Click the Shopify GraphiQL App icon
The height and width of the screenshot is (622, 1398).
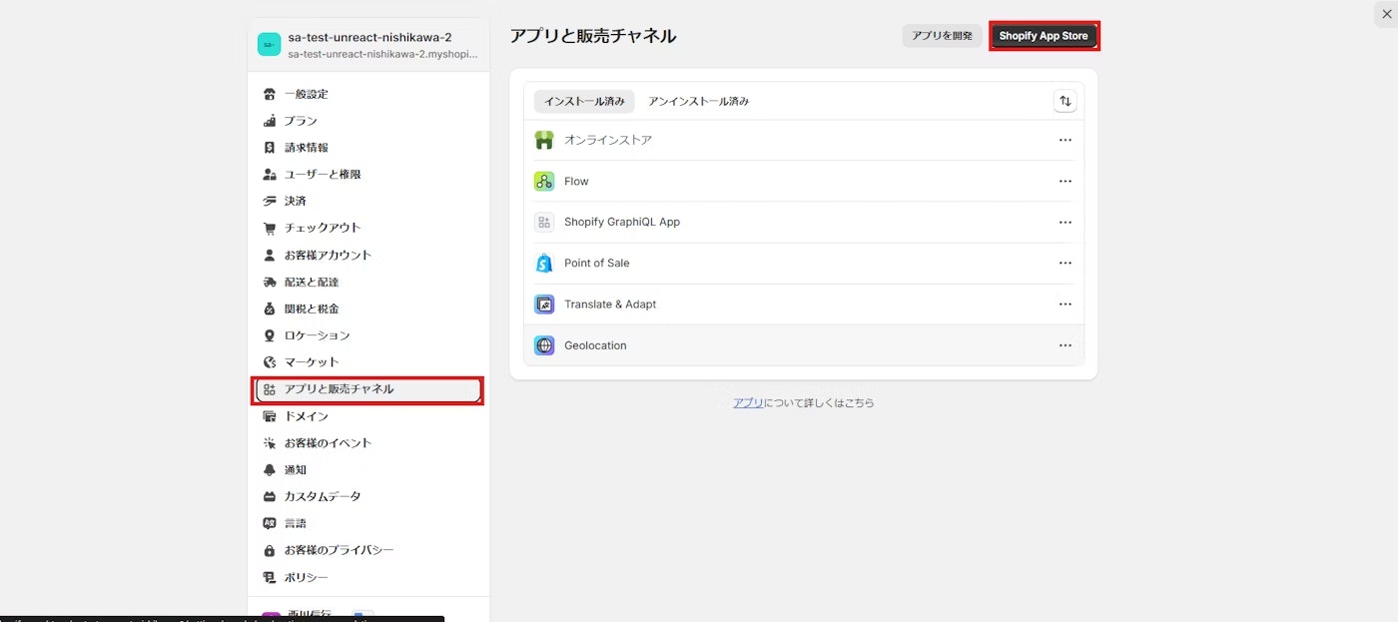[x=544, y=222]
